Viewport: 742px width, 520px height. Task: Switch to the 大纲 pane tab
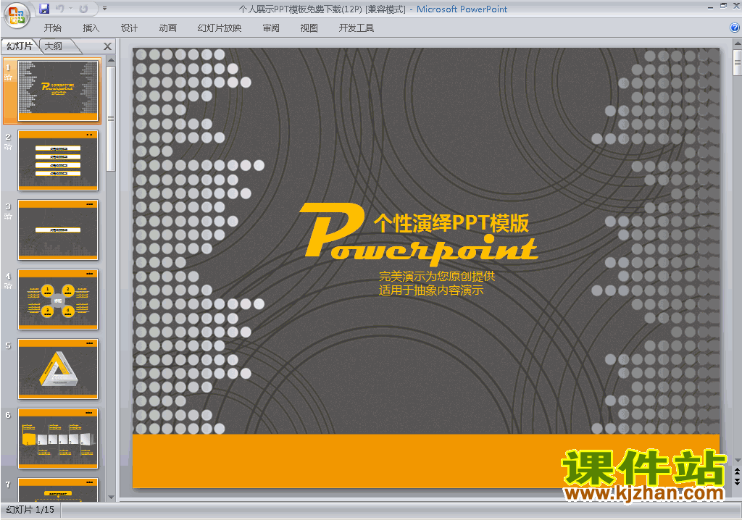click(x=53, y=46)
